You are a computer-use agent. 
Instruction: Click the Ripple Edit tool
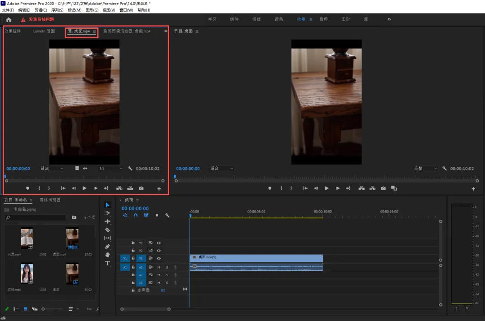[x=107, y=221]
